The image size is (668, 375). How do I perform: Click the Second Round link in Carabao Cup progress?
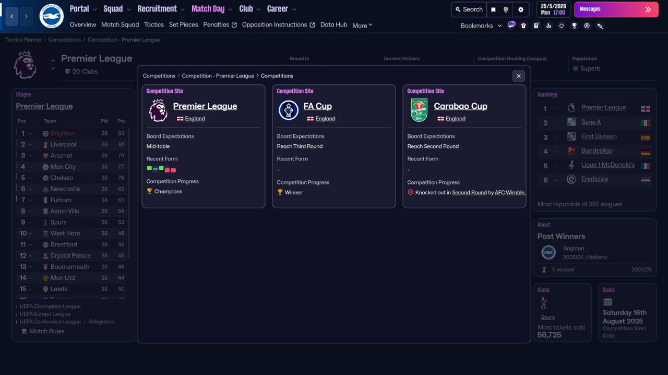(x=469, y=192)
